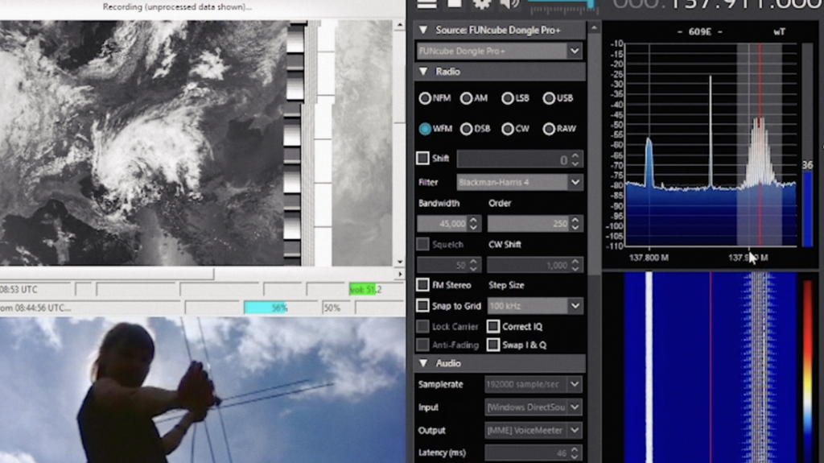Increase Bandwidth with the up arrow

473,220
